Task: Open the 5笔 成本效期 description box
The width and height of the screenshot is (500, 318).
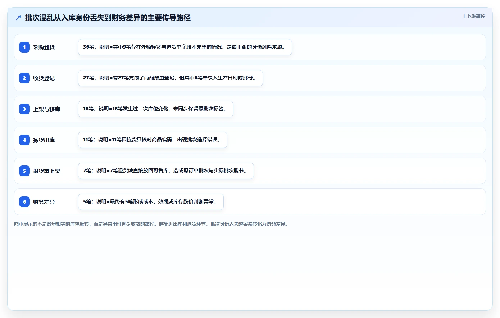Action: coord(151,202)
